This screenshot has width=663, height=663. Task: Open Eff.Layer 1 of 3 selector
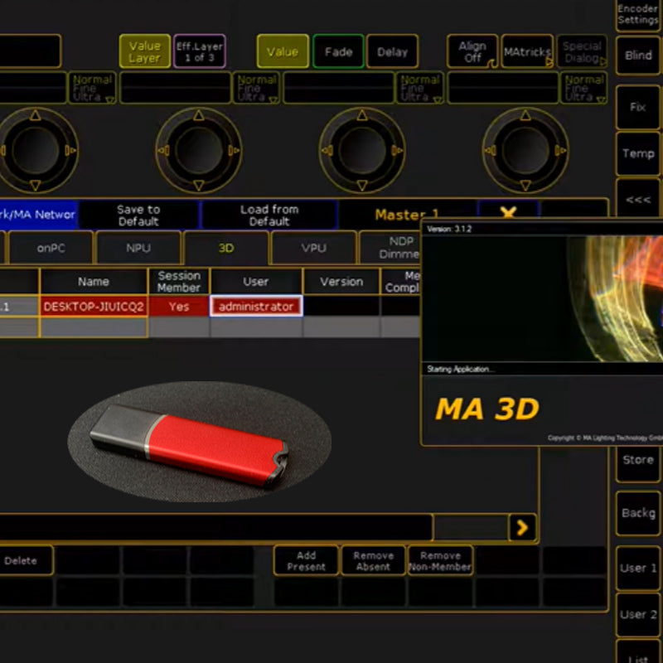[x=199, y=51]
